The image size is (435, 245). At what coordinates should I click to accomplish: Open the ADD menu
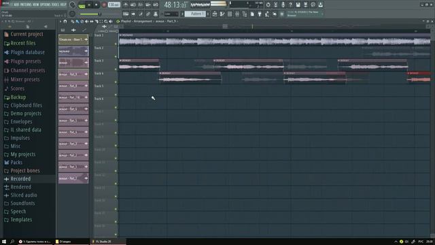coord(16,5)
